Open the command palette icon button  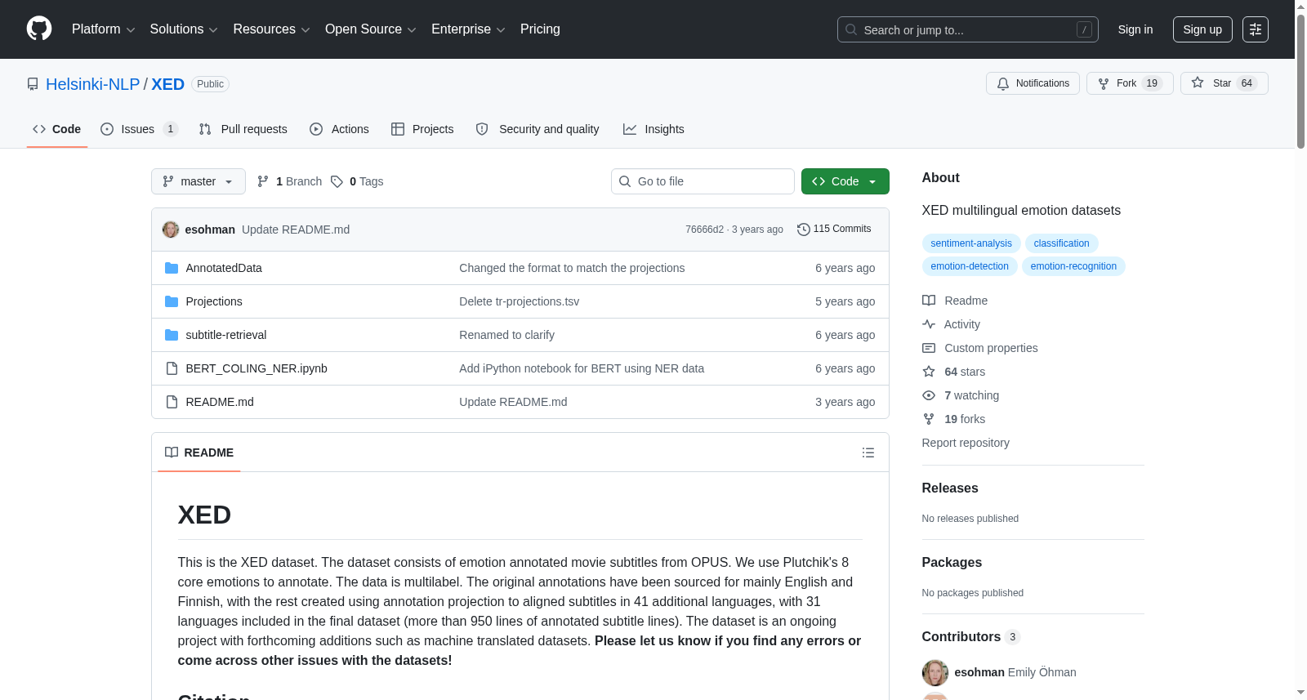point(1256,29)
